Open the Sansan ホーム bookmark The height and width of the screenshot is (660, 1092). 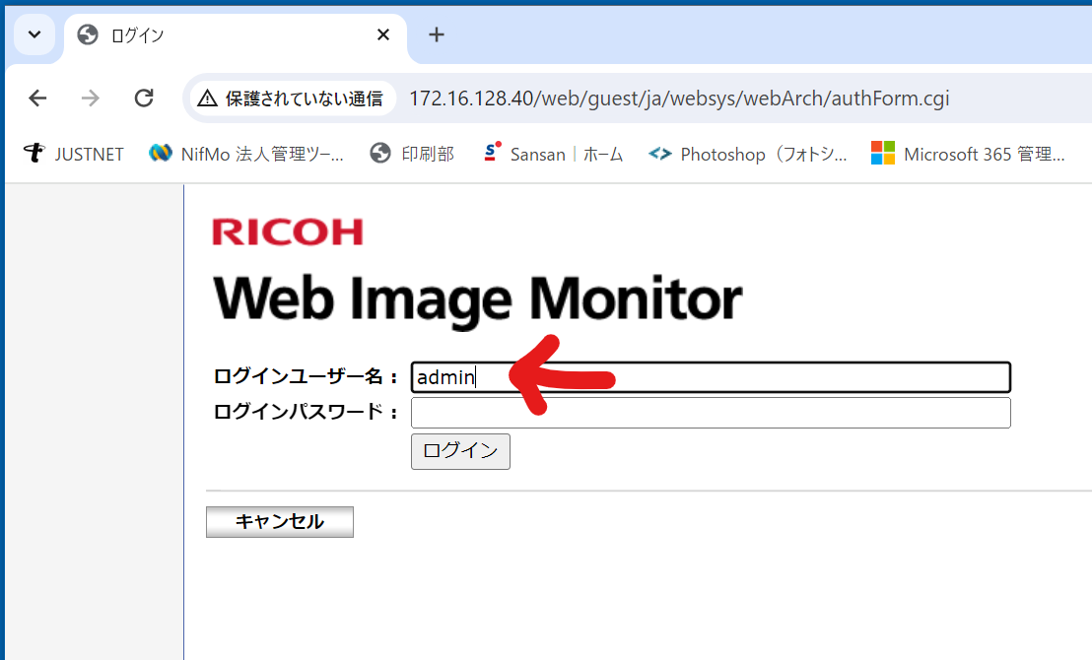click(553, 154)
